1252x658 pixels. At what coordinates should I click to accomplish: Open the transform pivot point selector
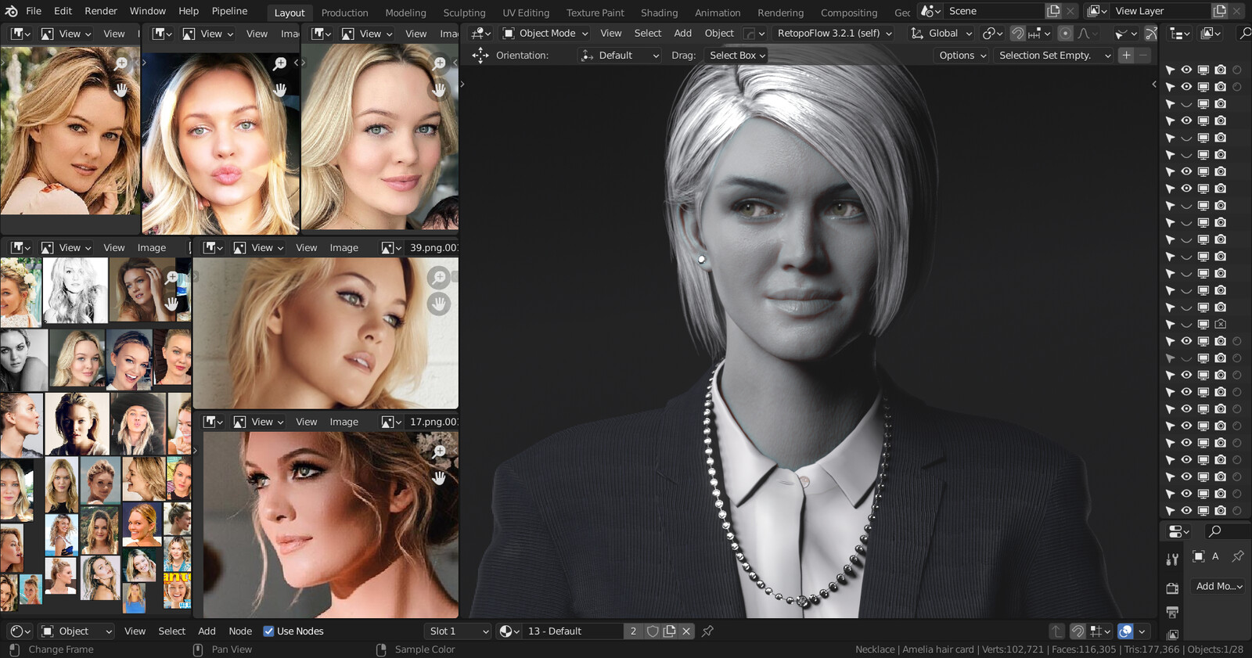point(992,34)
